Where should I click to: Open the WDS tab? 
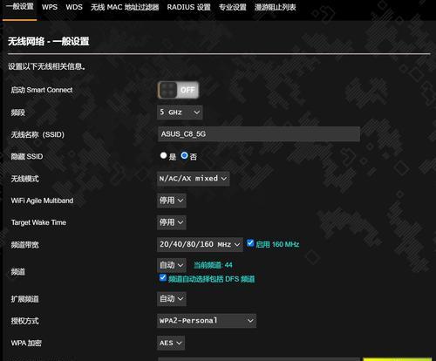(74, 7)
